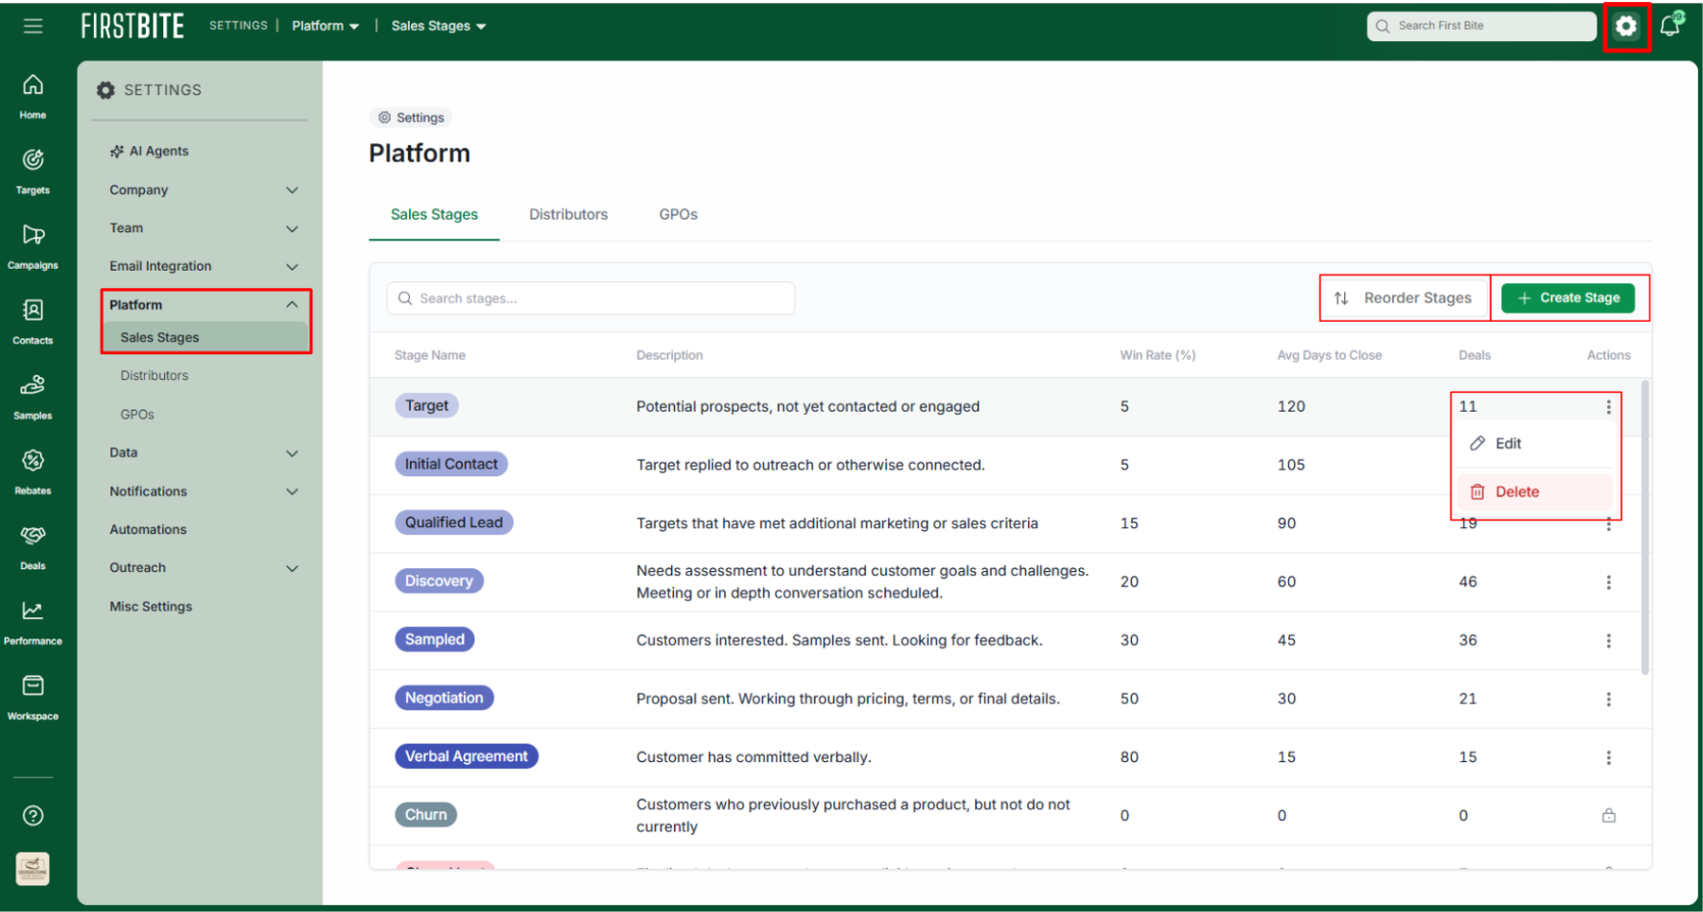Click the Deals column header
The width and height of the screenshot is (1703, 912).
1475,355
